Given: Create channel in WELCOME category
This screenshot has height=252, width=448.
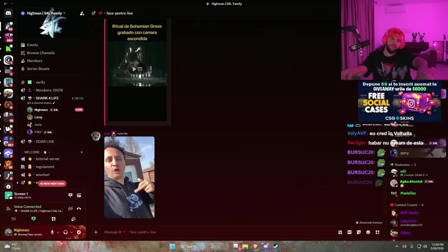Looking at the screenshot, I should (82, 152).
